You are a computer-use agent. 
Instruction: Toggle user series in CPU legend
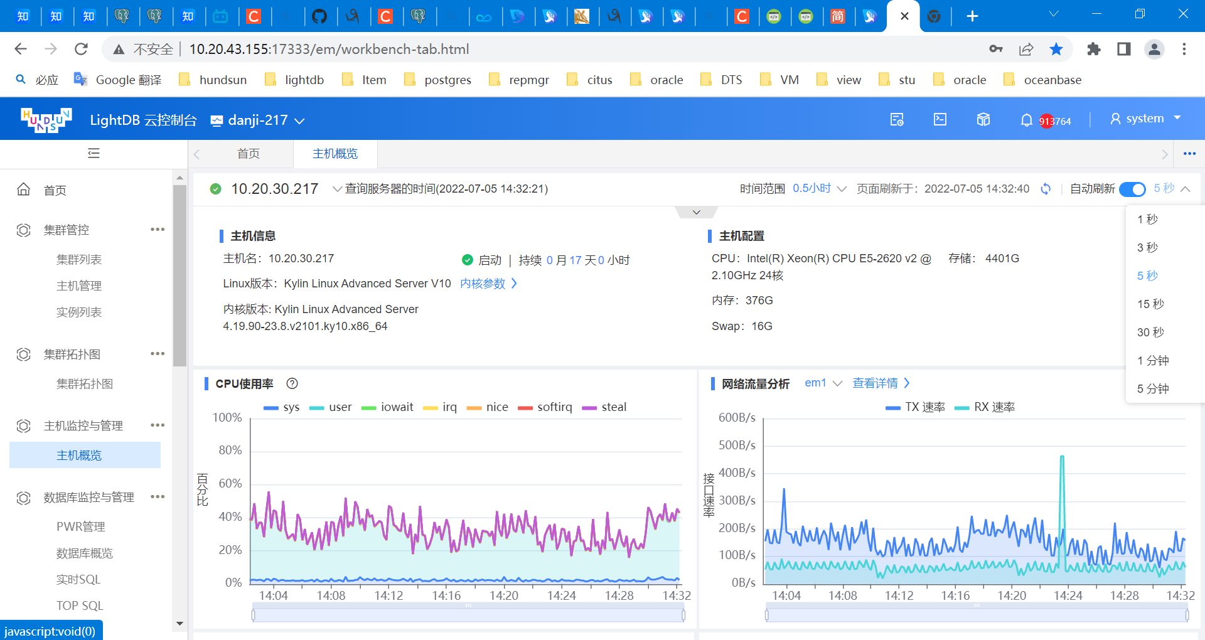(331, 407)
